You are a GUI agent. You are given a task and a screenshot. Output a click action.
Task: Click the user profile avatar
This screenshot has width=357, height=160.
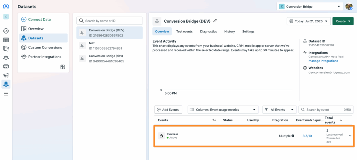(349, 6)
